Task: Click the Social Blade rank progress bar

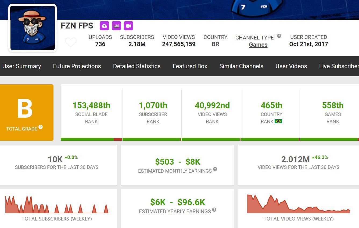Action: [91, 139]
